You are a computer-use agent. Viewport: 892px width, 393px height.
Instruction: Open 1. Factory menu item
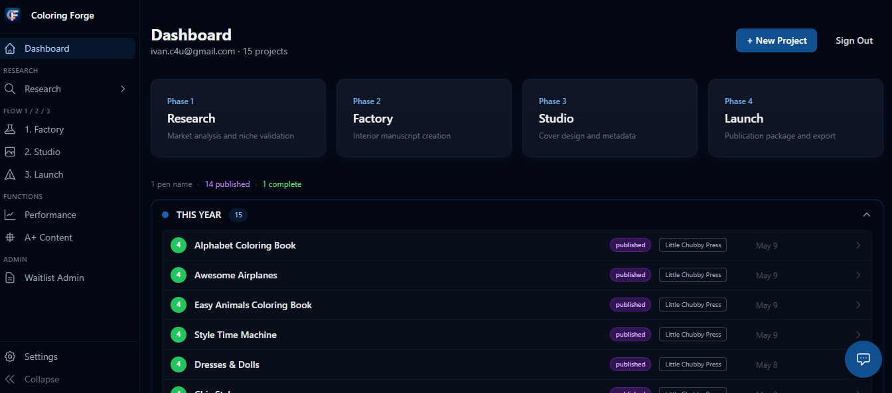click(x=68, y=129)
